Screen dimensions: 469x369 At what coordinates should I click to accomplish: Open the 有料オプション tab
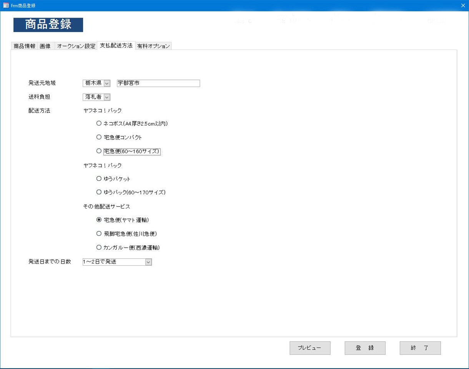coord(153,46)
